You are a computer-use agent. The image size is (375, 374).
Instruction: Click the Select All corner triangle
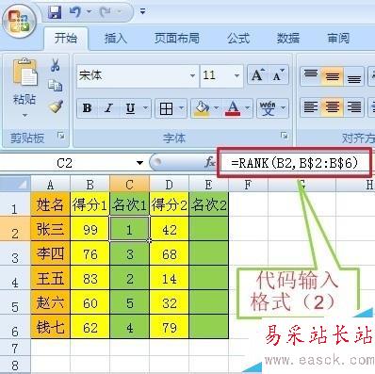click(16, 184)
